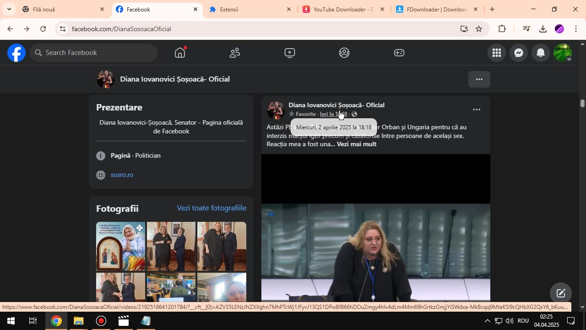The height and width of the screenshot is (330, 586).
Task: Open the taskbar clock and calendar
Action: pyautogui.click(x=546, y=321)
